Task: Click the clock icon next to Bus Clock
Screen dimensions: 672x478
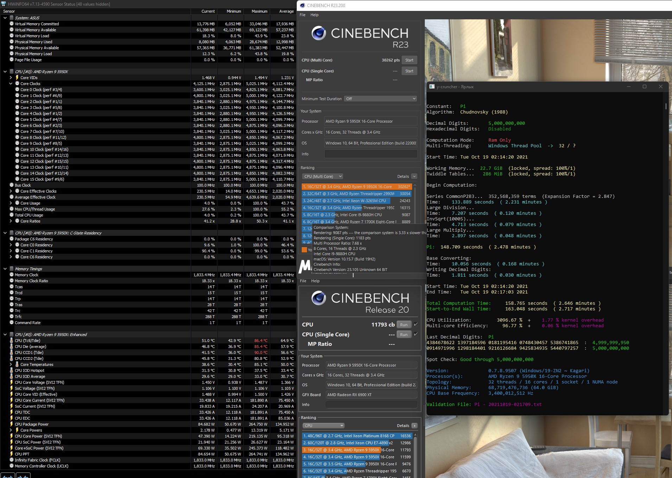Action: (x=12, y=185)
